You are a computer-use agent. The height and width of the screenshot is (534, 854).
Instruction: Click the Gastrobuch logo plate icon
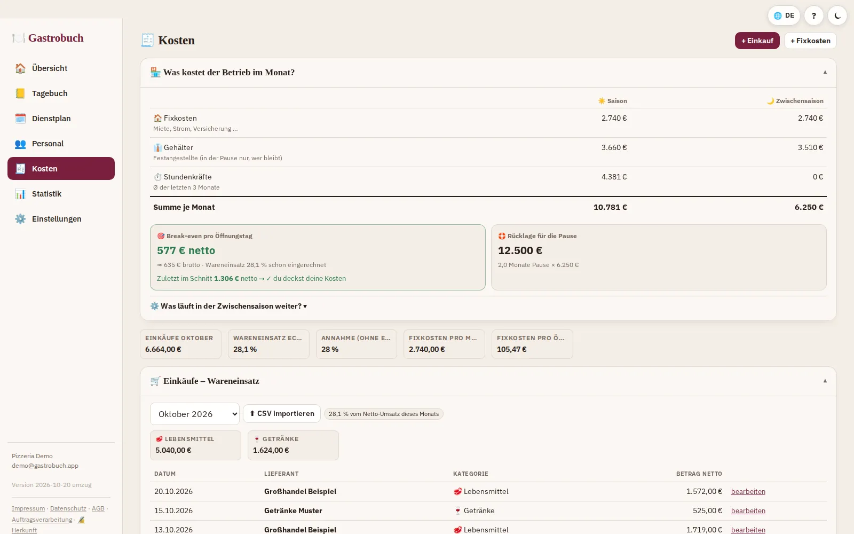(x=19, y=38)
